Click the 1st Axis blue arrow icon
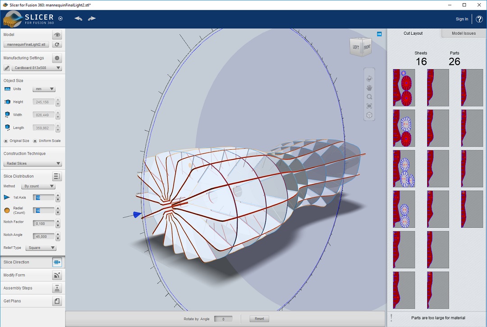The image size is (487, 327). [x=7, y=198]
